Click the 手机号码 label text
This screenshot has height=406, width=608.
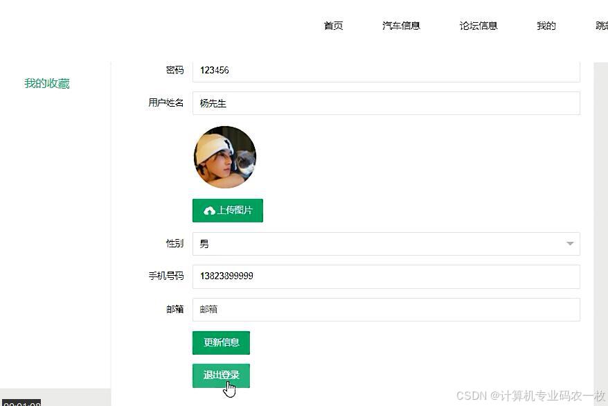click(x=166, y=276)
